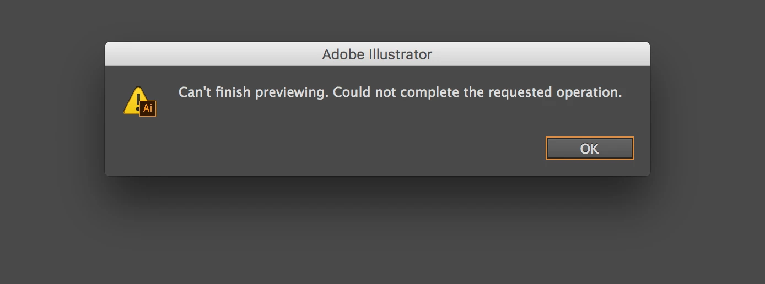Image resolution: width=765 pixels, height=284 pixels.
Task: Click the empty title bar left of title
Action: click(212, 54)
